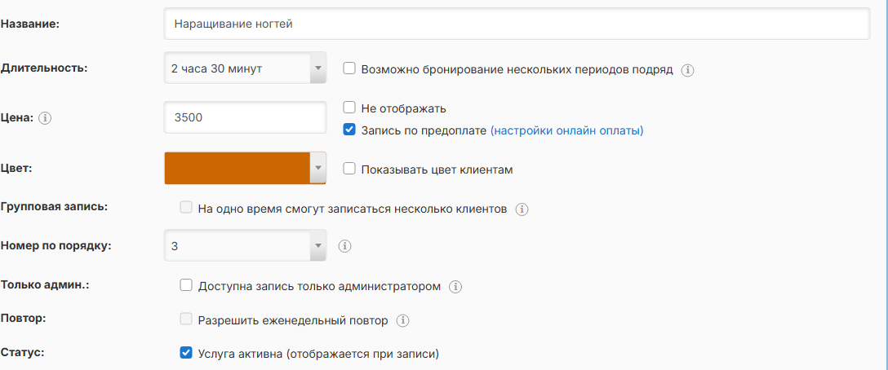This screenshot has width=888, height=370.
Task: Uncheck Услуга активна status checkbox
Action: click(x=186, y=353)
